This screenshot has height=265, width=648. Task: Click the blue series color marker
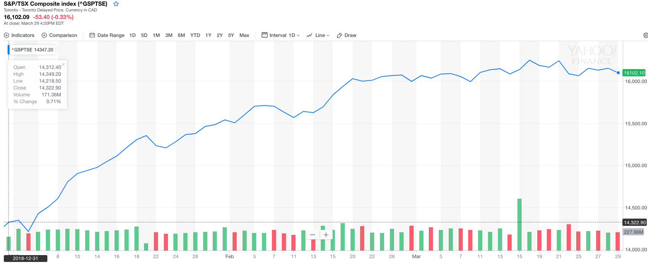tap(9, 50)
